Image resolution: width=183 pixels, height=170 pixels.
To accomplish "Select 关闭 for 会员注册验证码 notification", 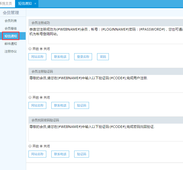I will point(41,97).
